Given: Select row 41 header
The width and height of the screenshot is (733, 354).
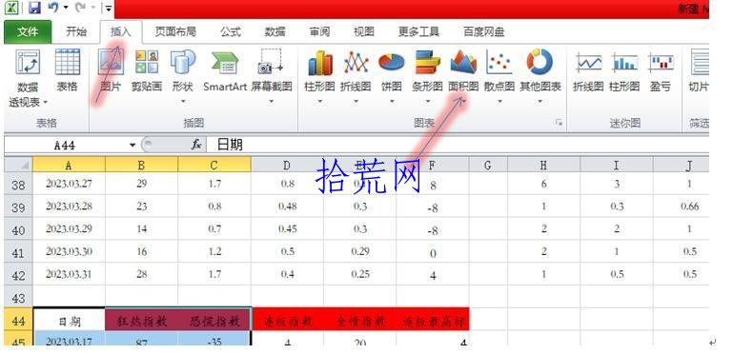Looking at the screenshot, I should pyautogui.click(x=18, y=252).
